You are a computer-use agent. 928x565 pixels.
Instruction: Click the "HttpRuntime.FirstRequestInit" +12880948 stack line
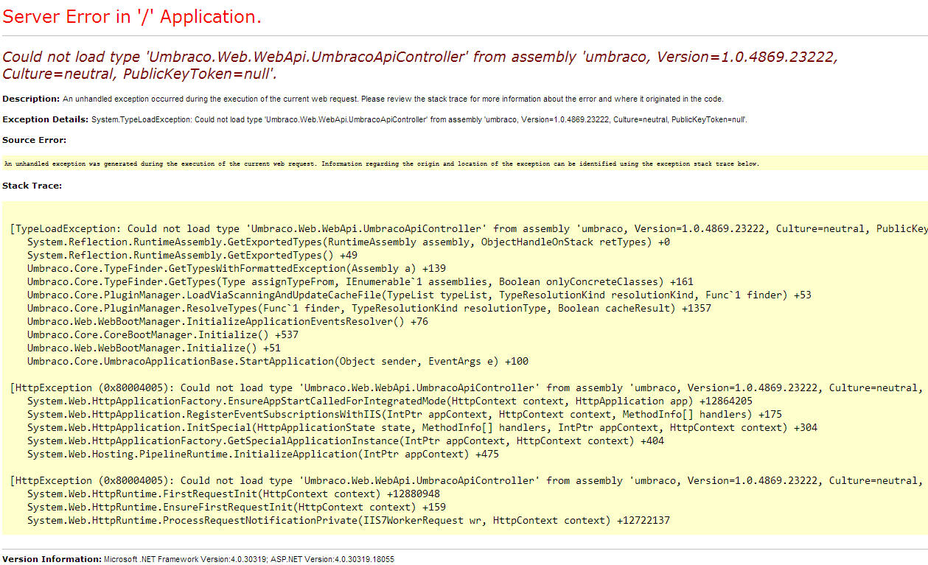point(234,494)
